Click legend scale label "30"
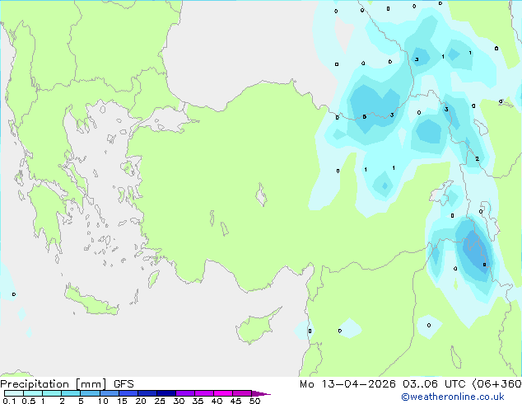 pos(179,401)
